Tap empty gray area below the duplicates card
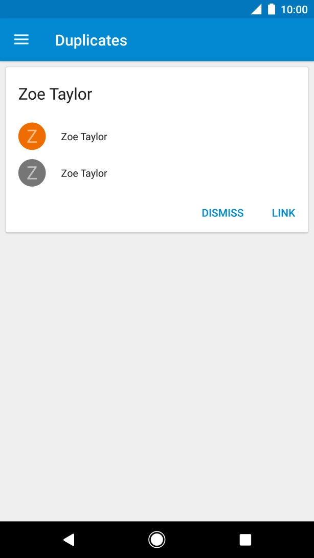The width and height of the screenshot is (314, 558). [157, 373]
